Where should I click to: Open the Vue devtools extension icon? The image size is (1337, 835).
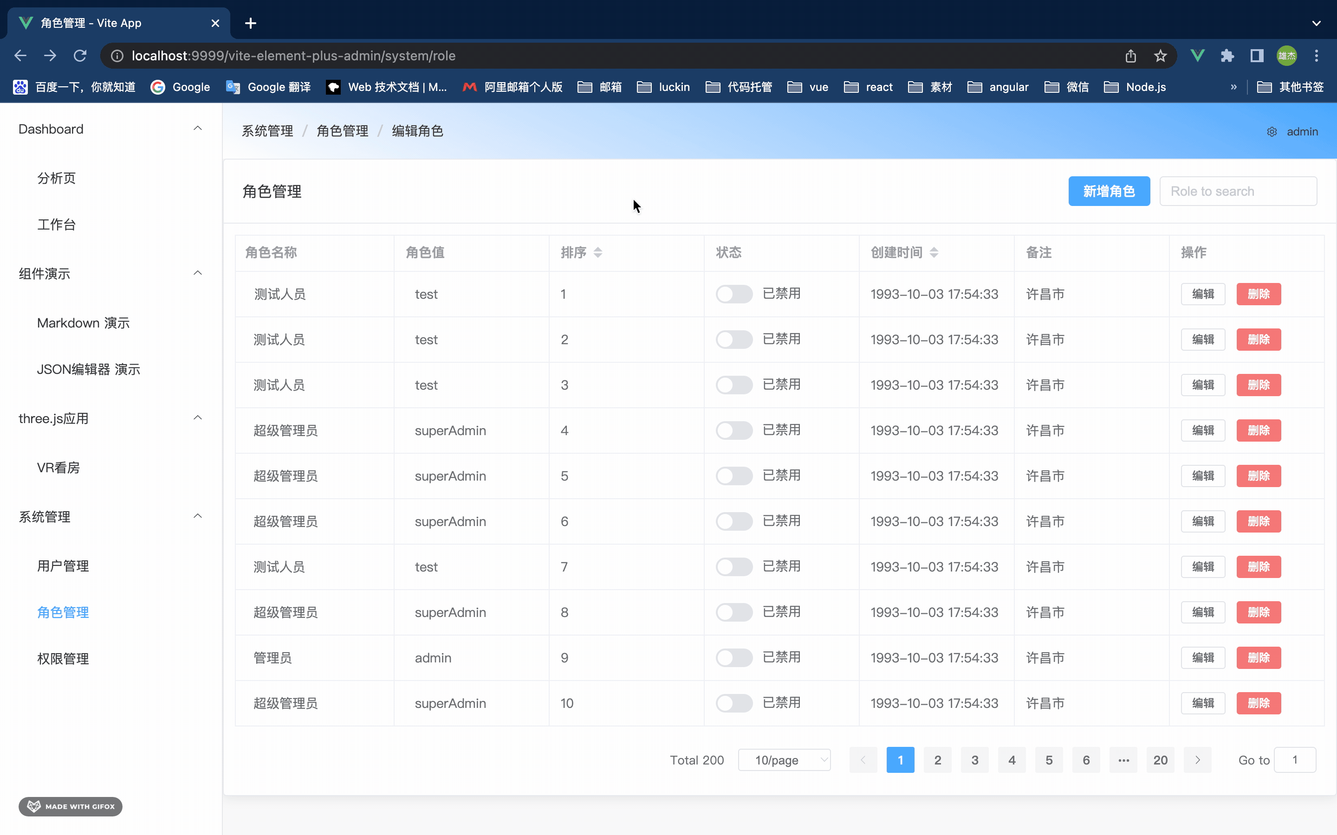coord(1197,56)
